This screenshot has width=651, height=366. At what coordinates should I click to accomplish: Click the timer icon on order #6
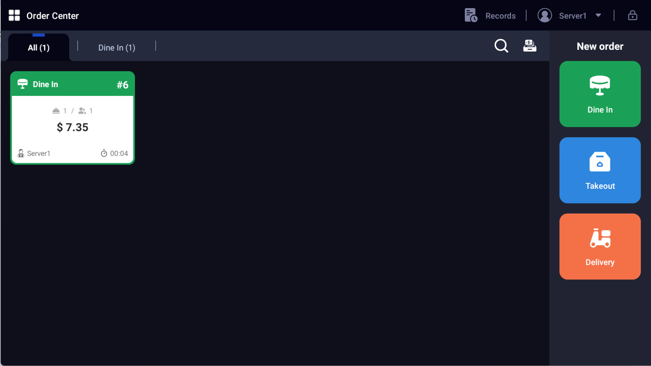coord(104,153)
